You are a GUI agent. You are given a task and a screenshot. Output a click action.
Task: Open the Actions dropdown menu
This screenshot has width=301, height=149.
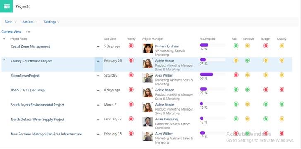click(30, 22)
